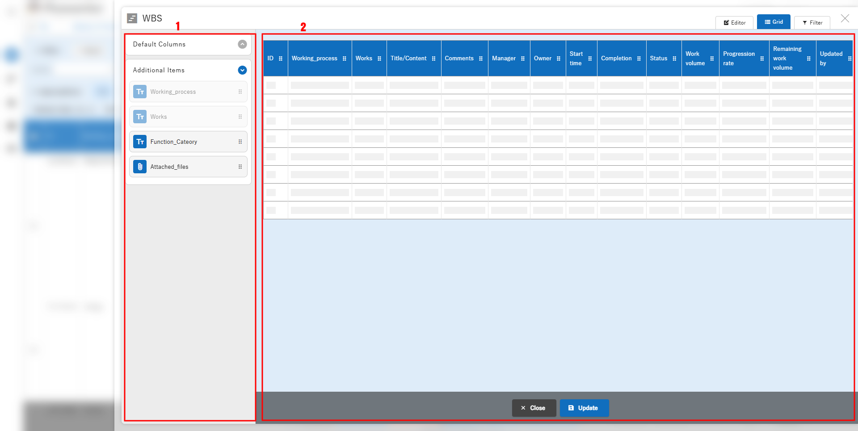Screen dimensions: 858x431
Task: Click the Works column header drag handle
Action: pyautogui.click(x=379, y=59)
